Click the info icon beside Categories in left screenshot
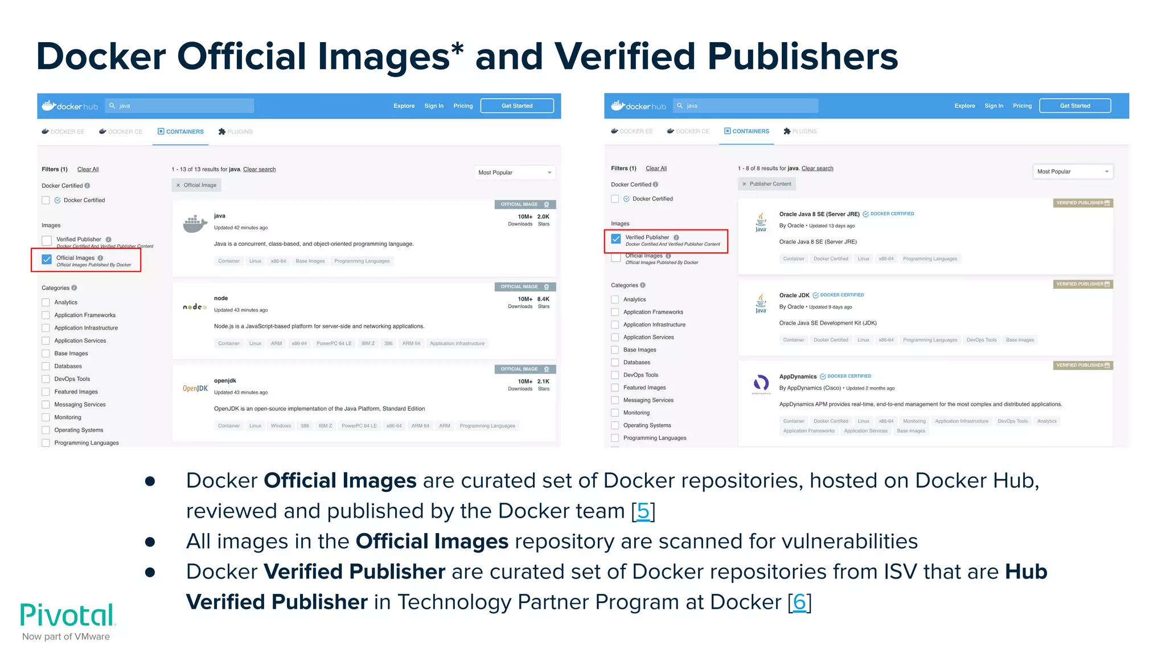This screenshot has width=1166, height=656. point(74,288)
